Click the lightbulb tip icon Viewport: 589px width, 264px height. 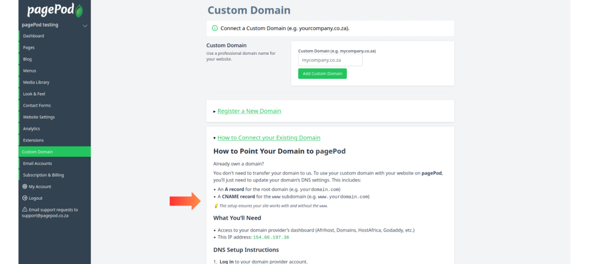(216, 206)
